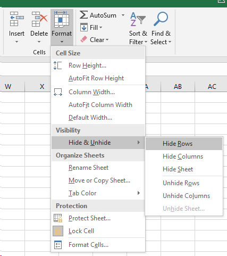Click the Row Height icon

point(57,65)
